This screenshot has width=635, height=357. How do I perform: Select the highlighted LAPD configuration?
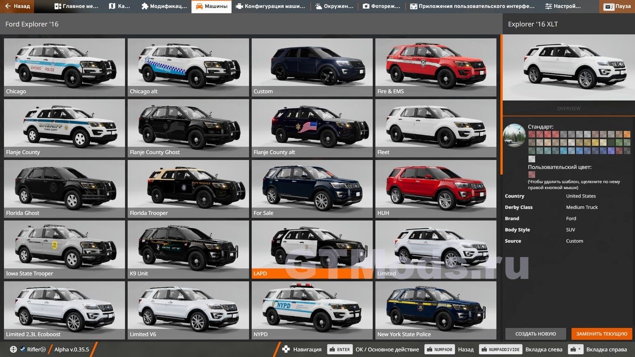(x=312, y=250)
